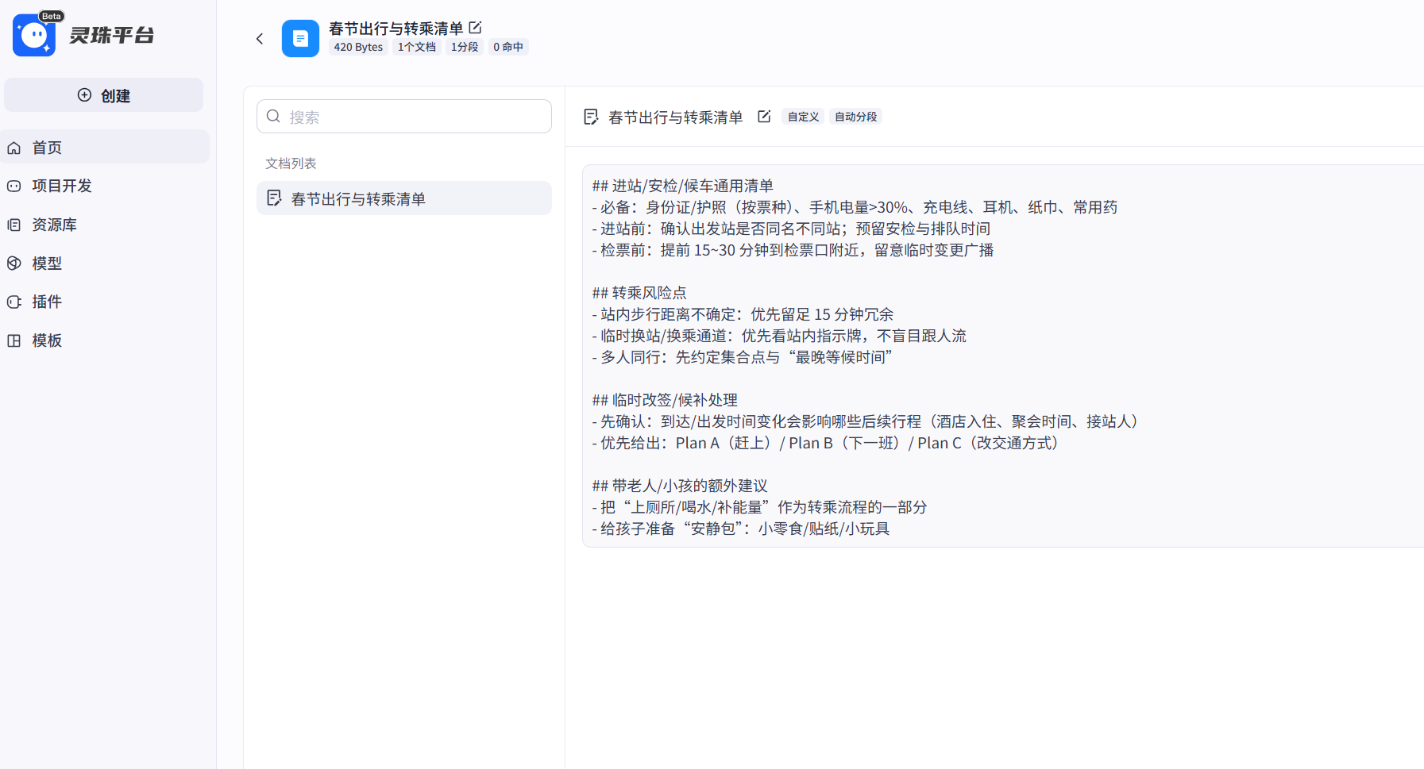The height and width of the screenshot is (769, 1424).
Task: Click the magnifier icon in search box
Action: pyautogui.click(x=273, y=117)
